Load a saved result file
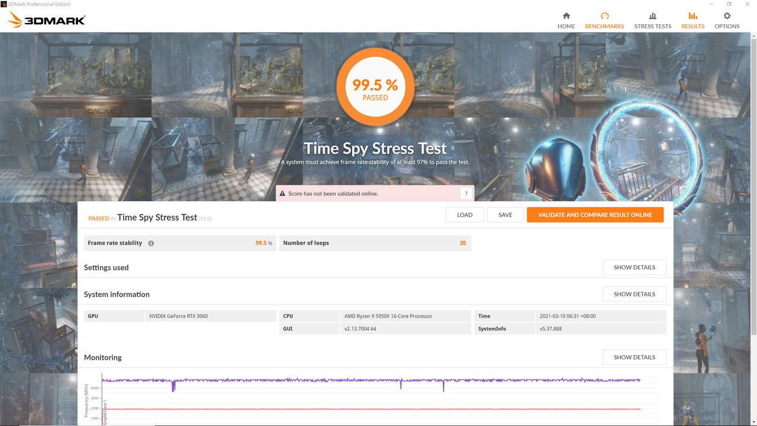Screen dimensions: 757x426 tap(465, 215)
